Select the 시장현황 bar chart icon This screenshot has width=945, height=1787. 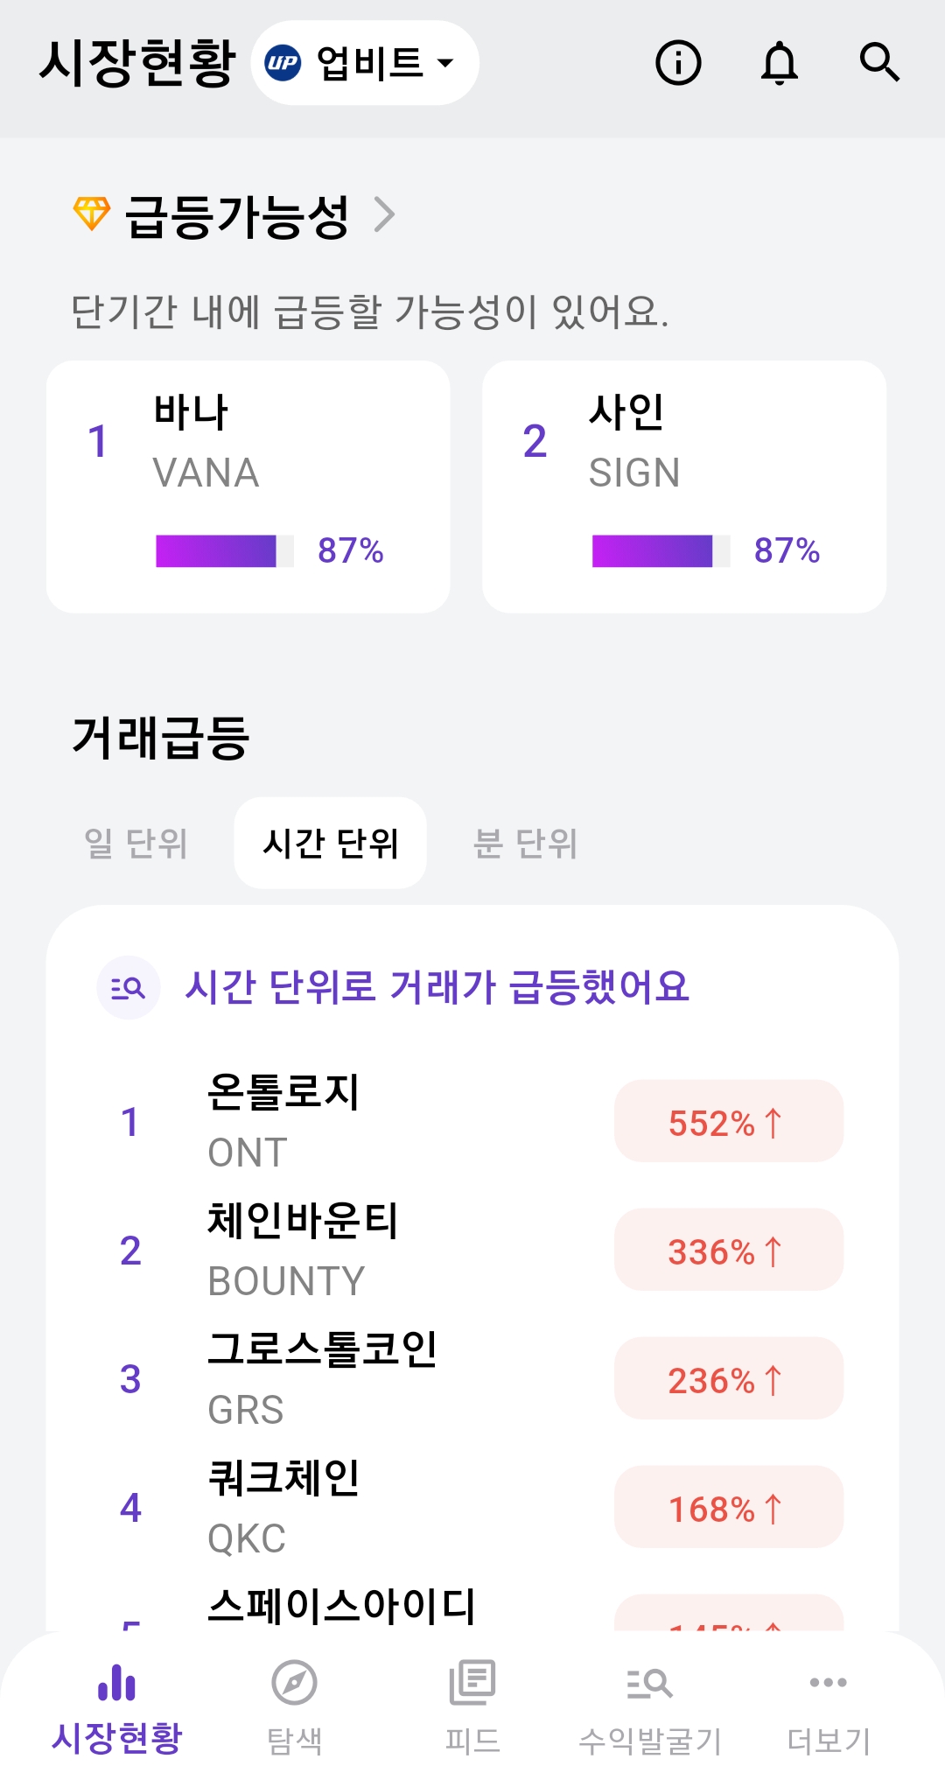point(117,1683)
